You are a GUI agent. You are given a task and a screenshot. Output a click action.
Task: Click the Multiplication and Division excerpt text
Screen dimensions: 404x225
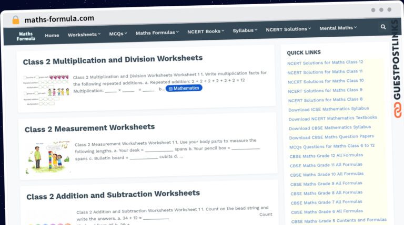pyautogui.click(x=170, y=82)
